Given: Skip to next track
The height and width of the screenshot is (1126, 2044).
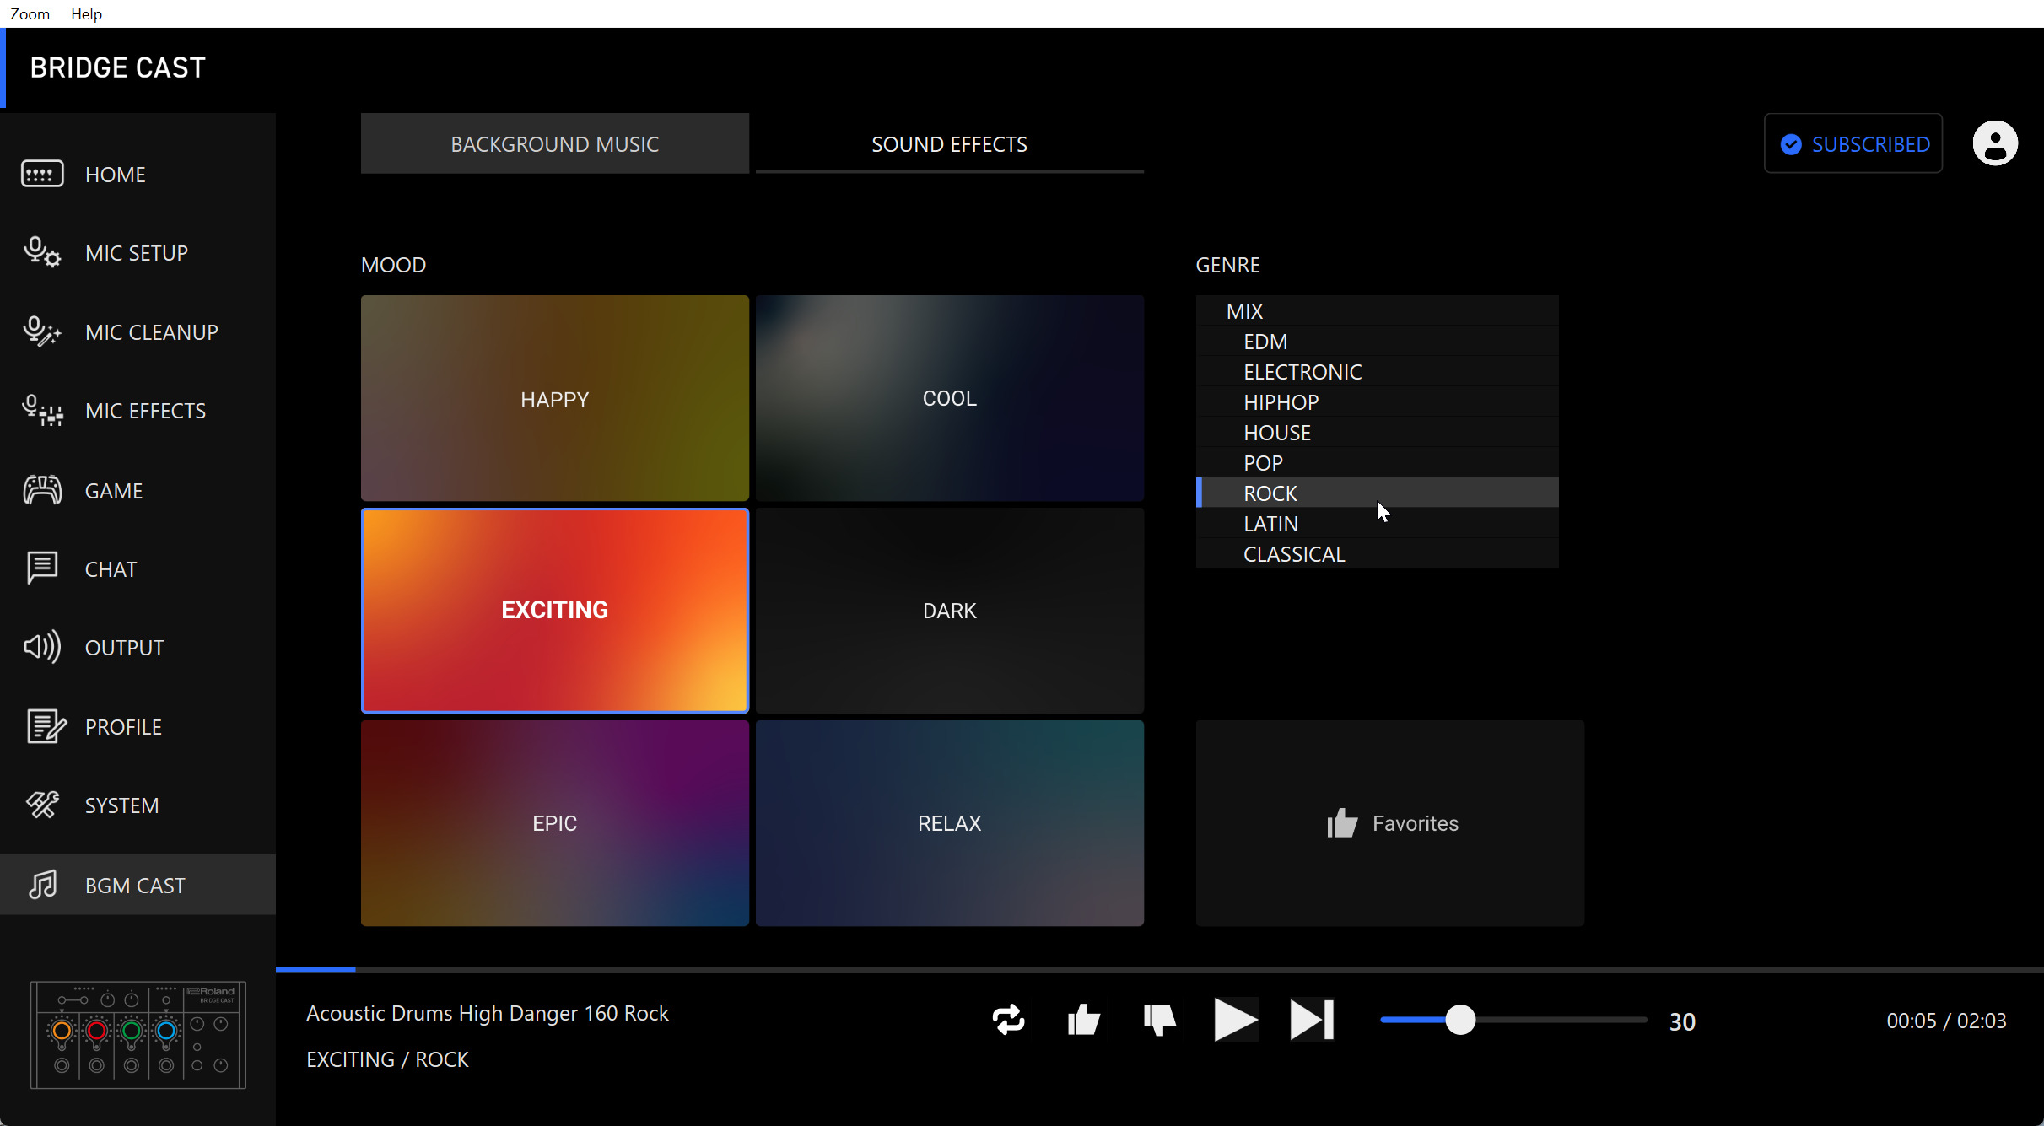Looking at the screenshot, I should (1312, 1020).
